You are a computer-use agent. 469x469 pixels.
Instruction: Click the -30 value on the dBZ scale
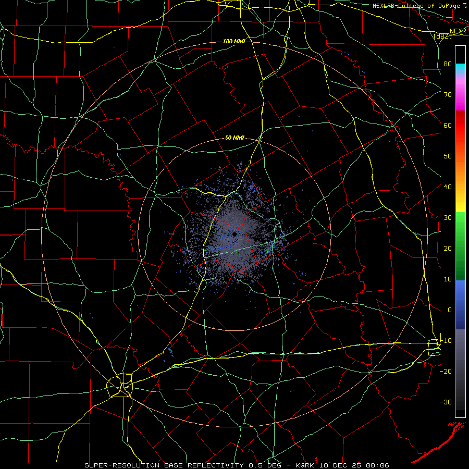click(446, 402)
